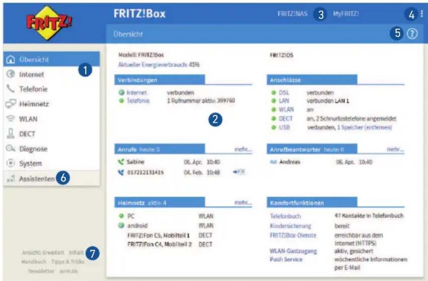Click the Inhalt footer link
Screen dimensions: 428x281
[x=76, y=252]
